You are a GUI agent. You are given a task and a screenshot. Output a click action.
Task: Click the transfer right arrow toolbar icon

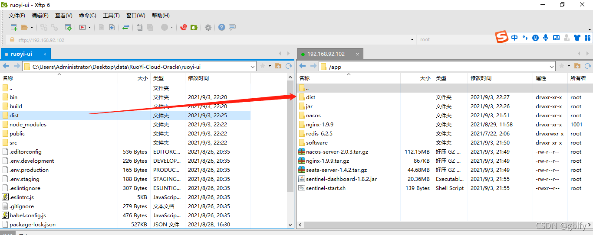point(112,27)
